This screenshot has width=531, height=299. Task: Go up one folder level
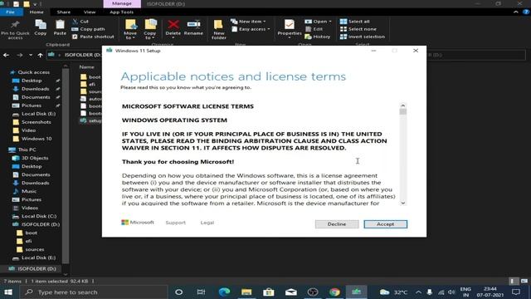point(41,55)
